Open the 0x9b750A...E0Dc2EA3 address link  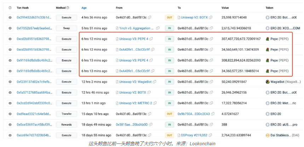click(194, 114)
